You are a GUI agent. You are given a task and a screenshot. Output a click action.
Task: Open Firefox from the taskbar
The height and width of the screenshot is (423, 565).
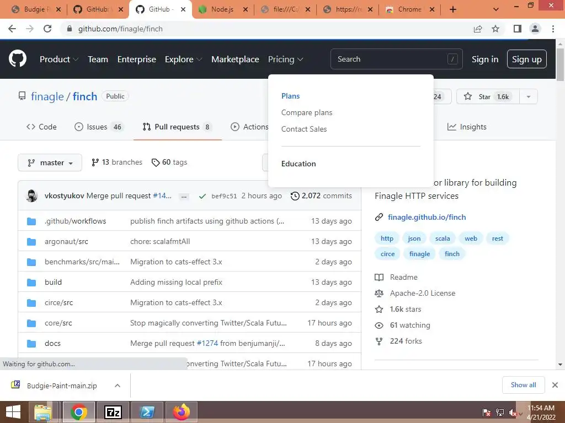tap(181, 412)
